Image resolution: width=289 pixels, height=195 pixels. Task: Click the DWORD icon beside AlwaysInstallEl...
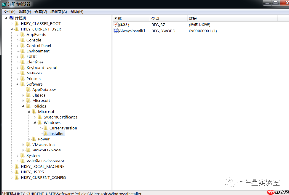(116, 31)
